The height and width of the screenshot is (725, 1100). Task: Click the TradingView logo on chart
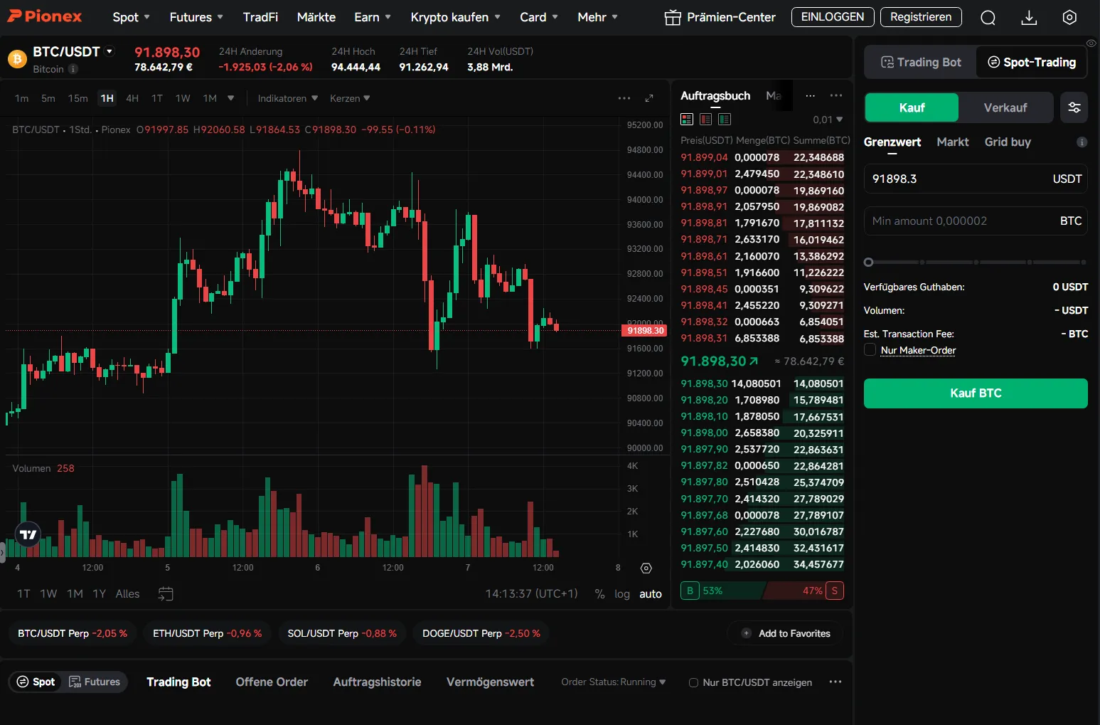(28, 534)
